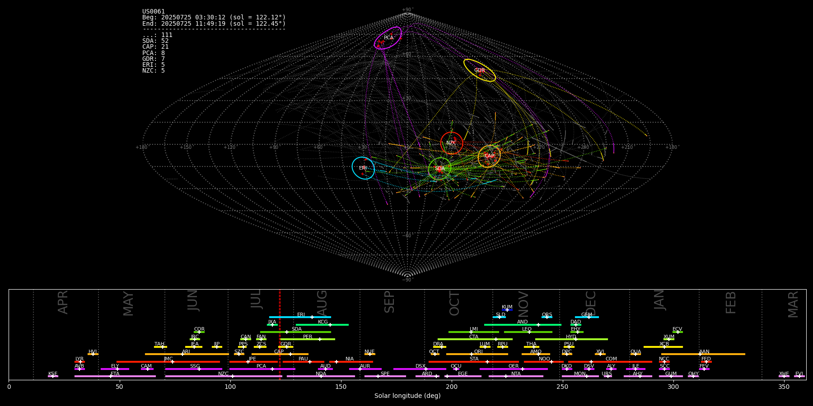The width and height of the screenshot is (813, 406).
Task: Click the 'ERI: 5' count entry
Action: [x=154, y=65]
